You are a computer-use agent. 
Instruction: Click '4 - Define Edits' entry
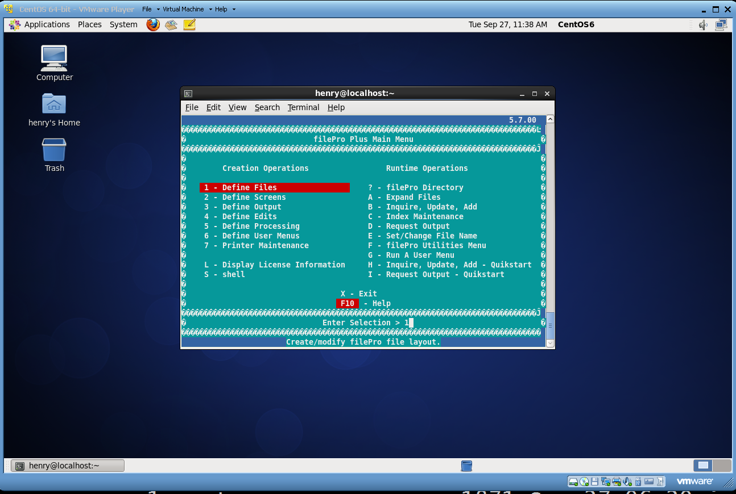coord(241,216)
